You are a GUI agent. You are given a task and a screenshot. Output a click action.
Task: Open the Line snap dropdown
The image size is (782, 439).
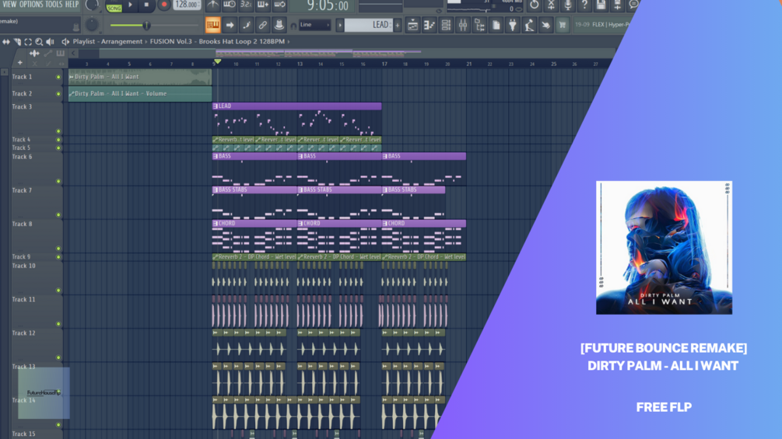tap(314, 25)
